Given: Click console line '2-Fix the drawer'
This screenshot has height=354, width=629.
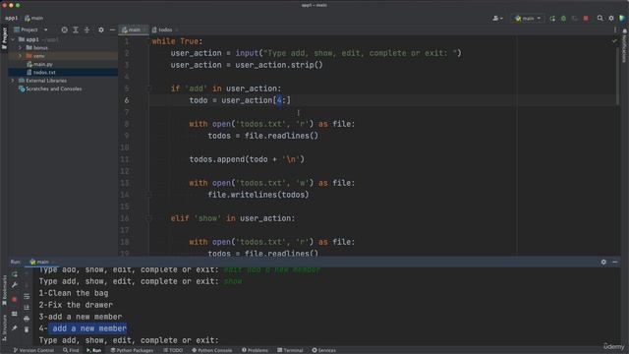Looking at the screenshot, I should click(x=76, y=305).
